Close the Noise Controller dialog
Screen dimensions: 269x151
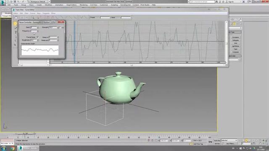tap(61, 22)
